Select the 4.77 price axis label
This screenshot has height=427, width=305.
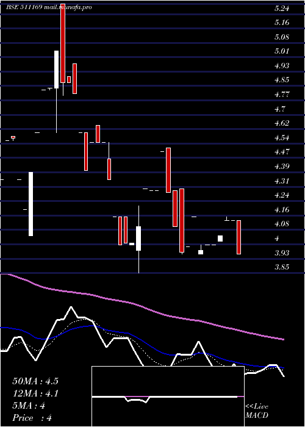click(282, 95)
